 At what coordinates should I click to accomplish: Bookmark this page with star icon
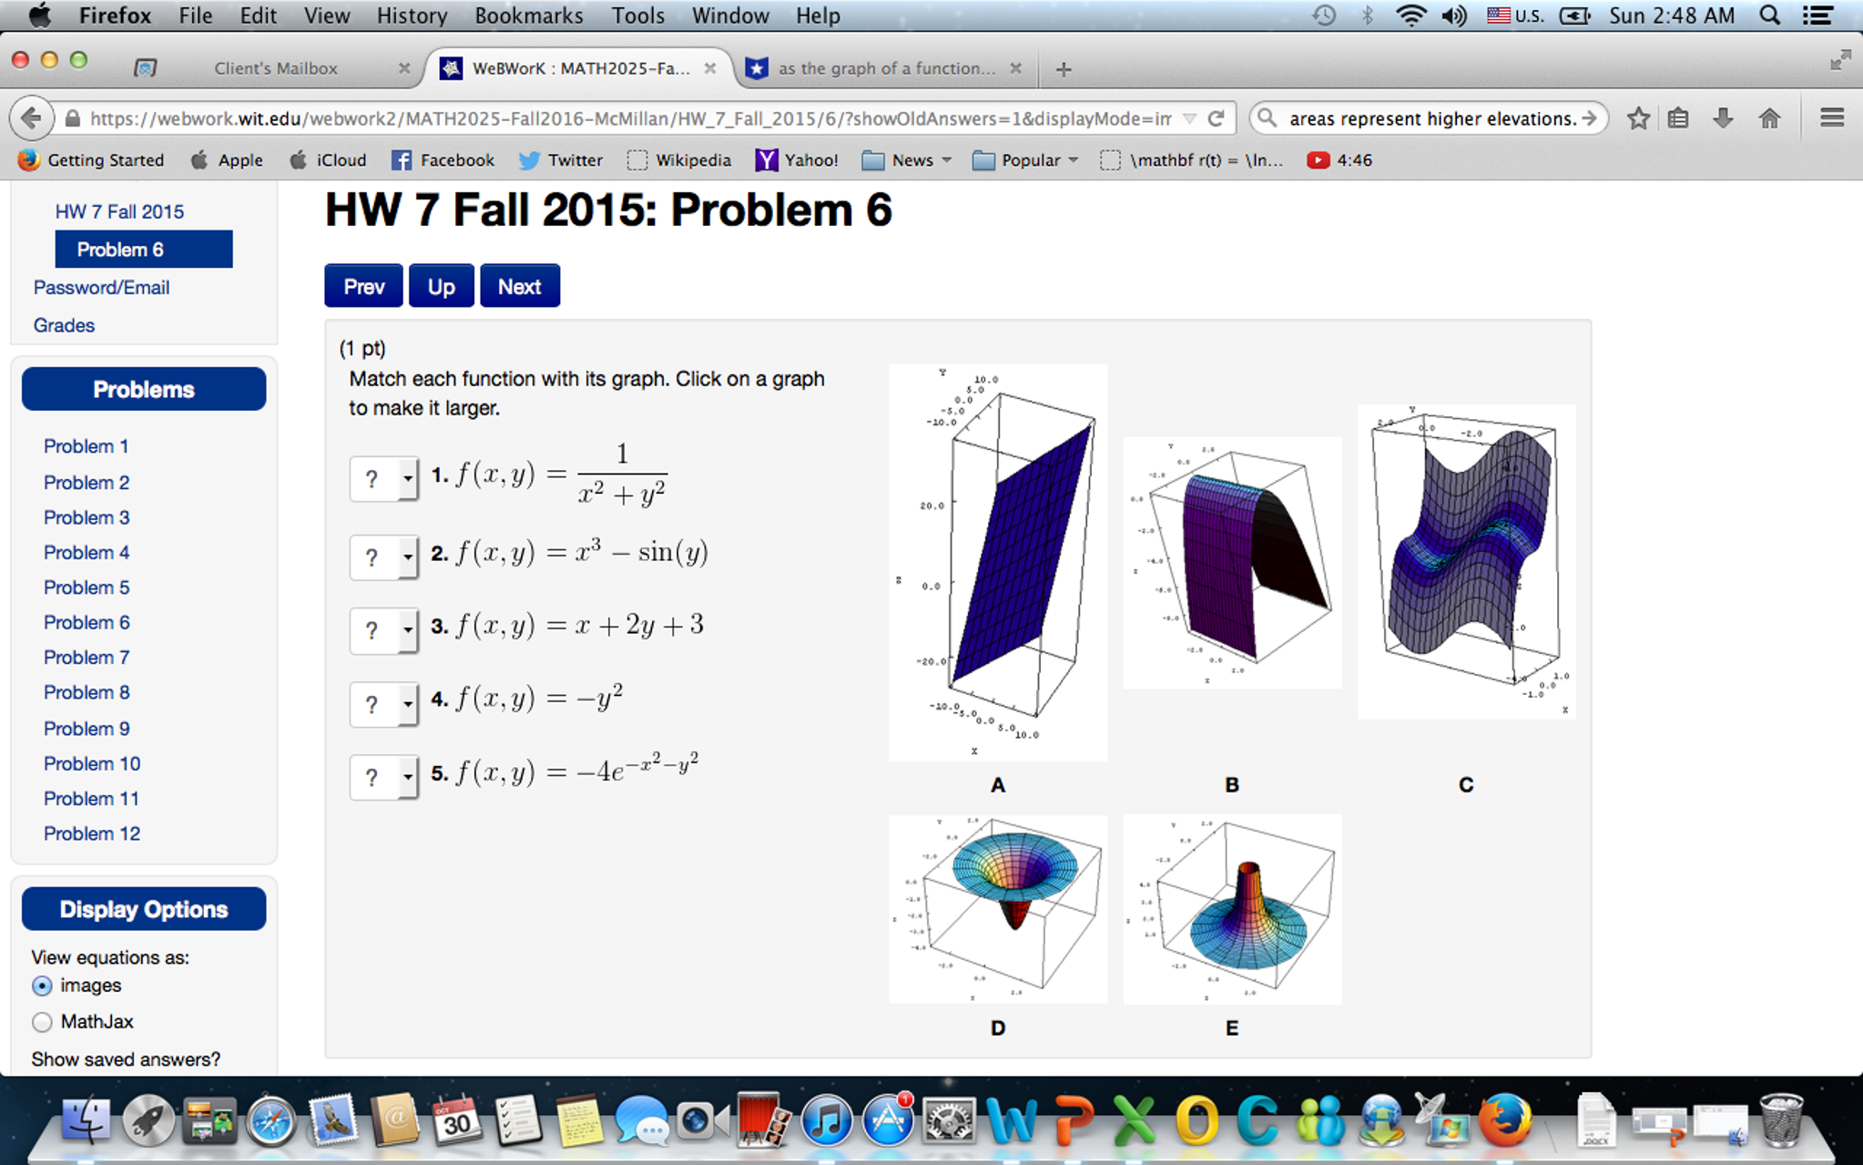point(1638,118)
